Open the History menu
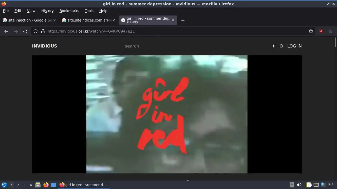 pos(47,11)
